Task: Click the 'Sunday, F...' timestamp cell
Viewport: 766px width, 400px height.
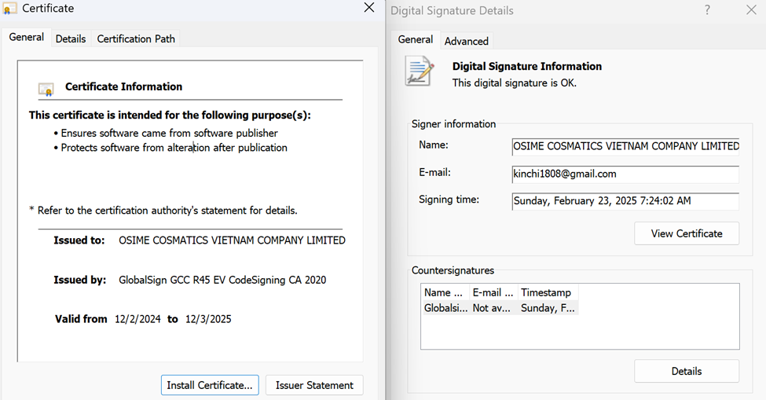Action: coord(548,308)
